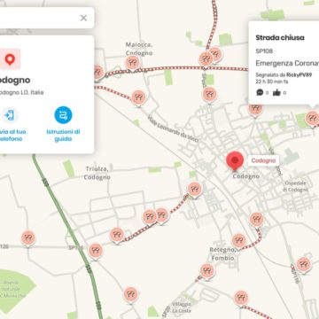The width and height of the screenshot is (319, 319).
Task: Select the closure marker directly beneath the Strada chiusa popup
Action: pyautogui.click(x=255, y=110)
